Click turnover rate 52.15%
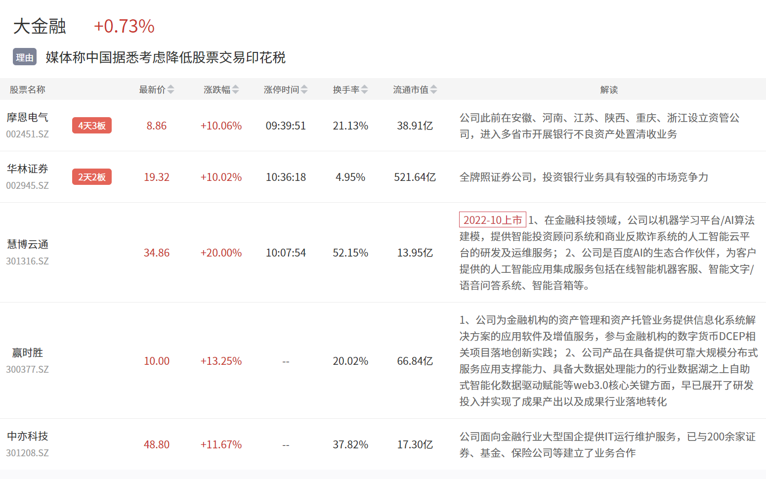Screen dimensions: 766x479 [x=350, y=253]
